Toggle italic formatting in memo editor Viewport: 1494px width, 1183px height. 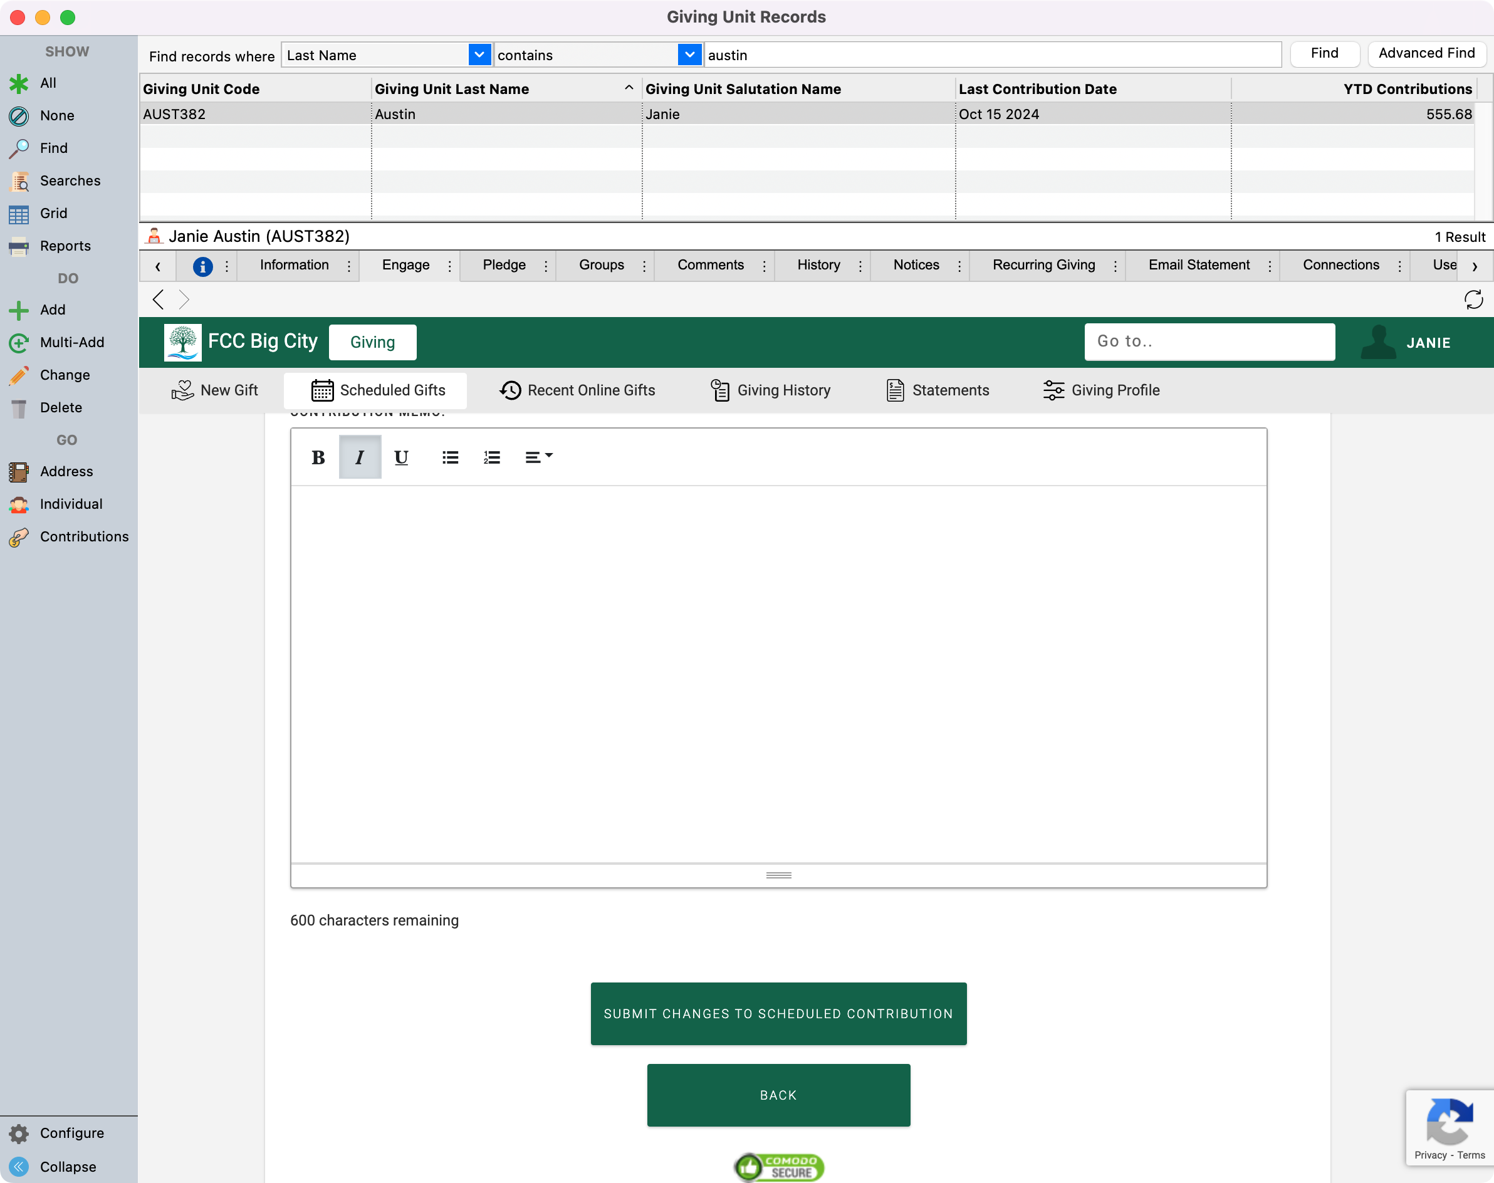(x=360, y=457)
